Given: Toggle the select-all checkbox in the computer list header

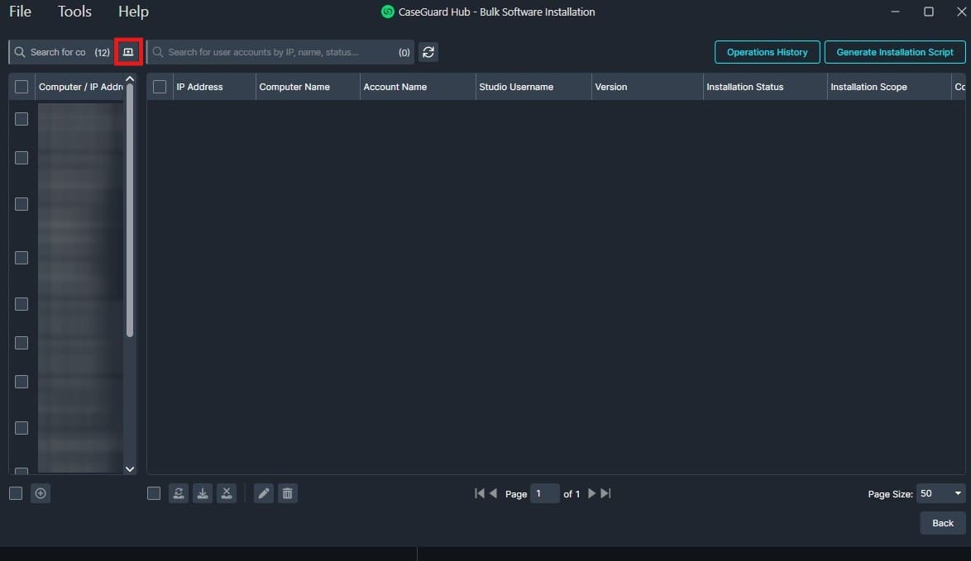Looking at the screenshot, I should [x=21, y=86].
